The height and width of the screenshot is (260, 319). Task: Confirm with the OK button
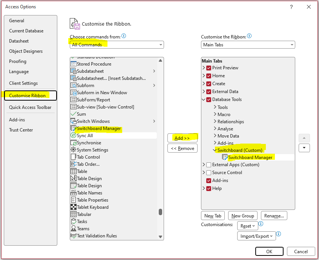(269, 251)
